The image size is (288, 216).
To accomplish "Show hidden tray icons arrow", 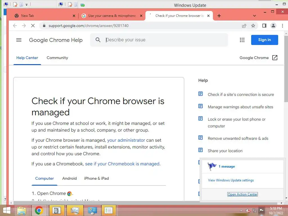I will pos(241,211).
